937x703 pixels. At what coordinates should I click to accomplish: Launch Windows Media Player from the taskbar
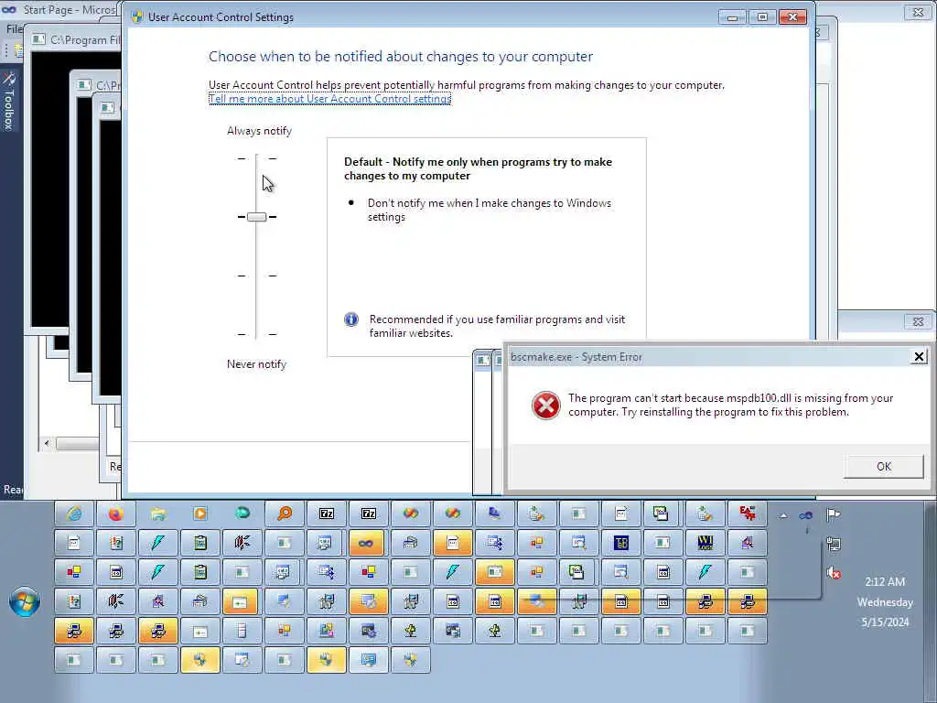[x=200, y=514]
